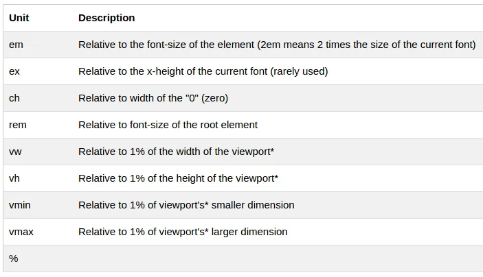The height and width of the screenshot is (277, 483).
Task: Select the "ch" unit cell
Action: (x=14, y=98)
